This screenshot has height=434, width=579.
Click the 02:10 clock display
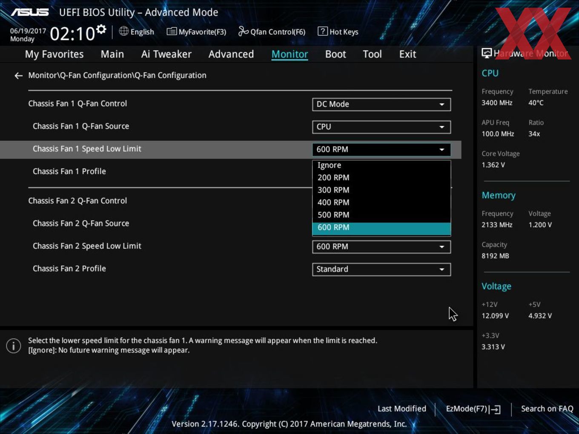click(x=72, y=34)
